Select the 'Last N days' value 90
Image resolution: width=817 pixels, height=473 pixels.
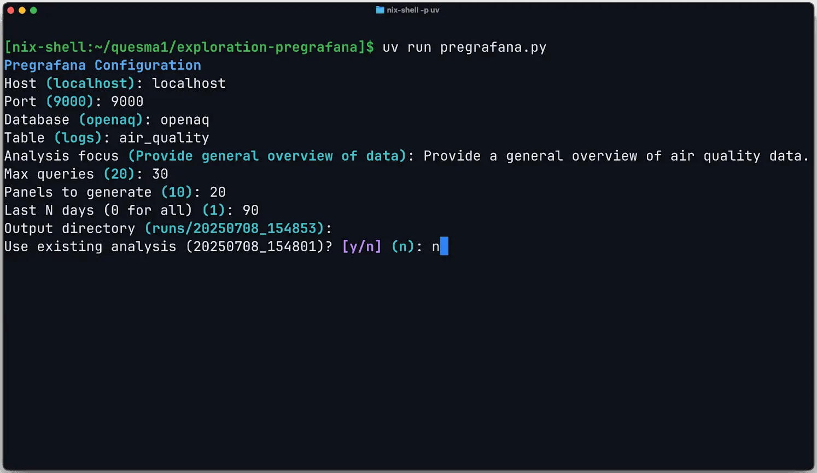click(x=251, y=210)
